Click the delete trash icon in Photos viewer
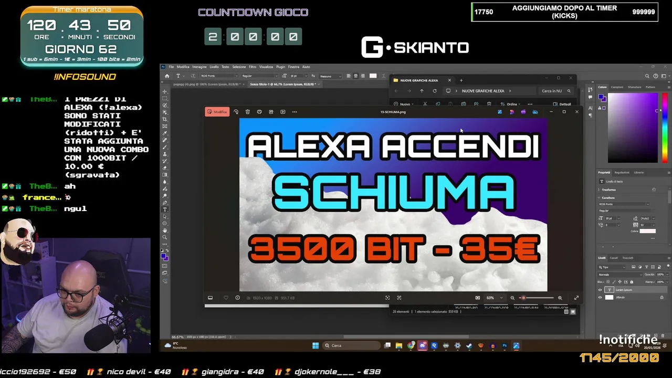Viewport: 672px width, 378px height. [x=247, y=112]
